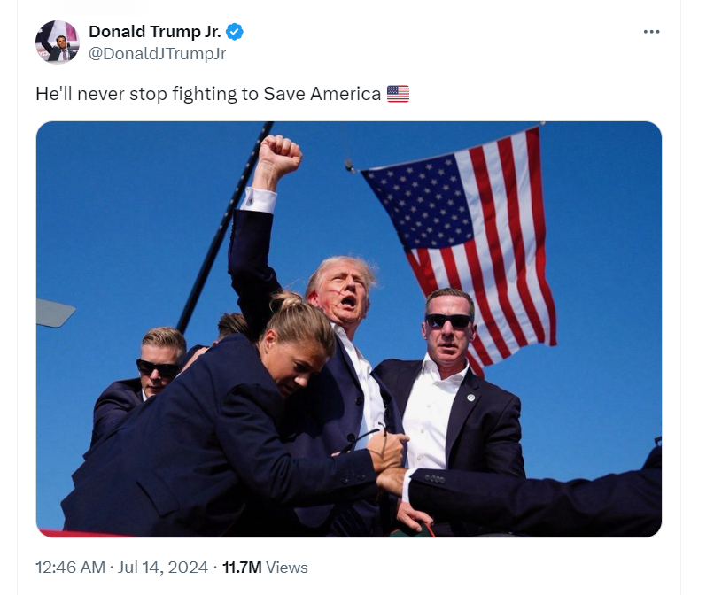Open the Donald Trump Jr. display name
The width and height of the screenshot is (714, 595).
tap(155, 32)
